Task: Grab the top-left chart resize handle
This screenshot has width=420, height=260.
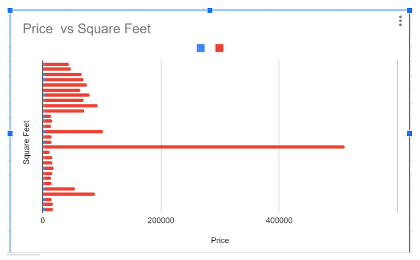Action: point(10,10)
